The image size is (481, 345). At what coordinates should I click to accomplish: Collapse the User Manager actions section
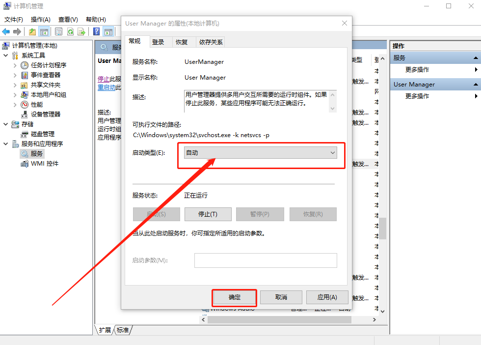point(476,84)
